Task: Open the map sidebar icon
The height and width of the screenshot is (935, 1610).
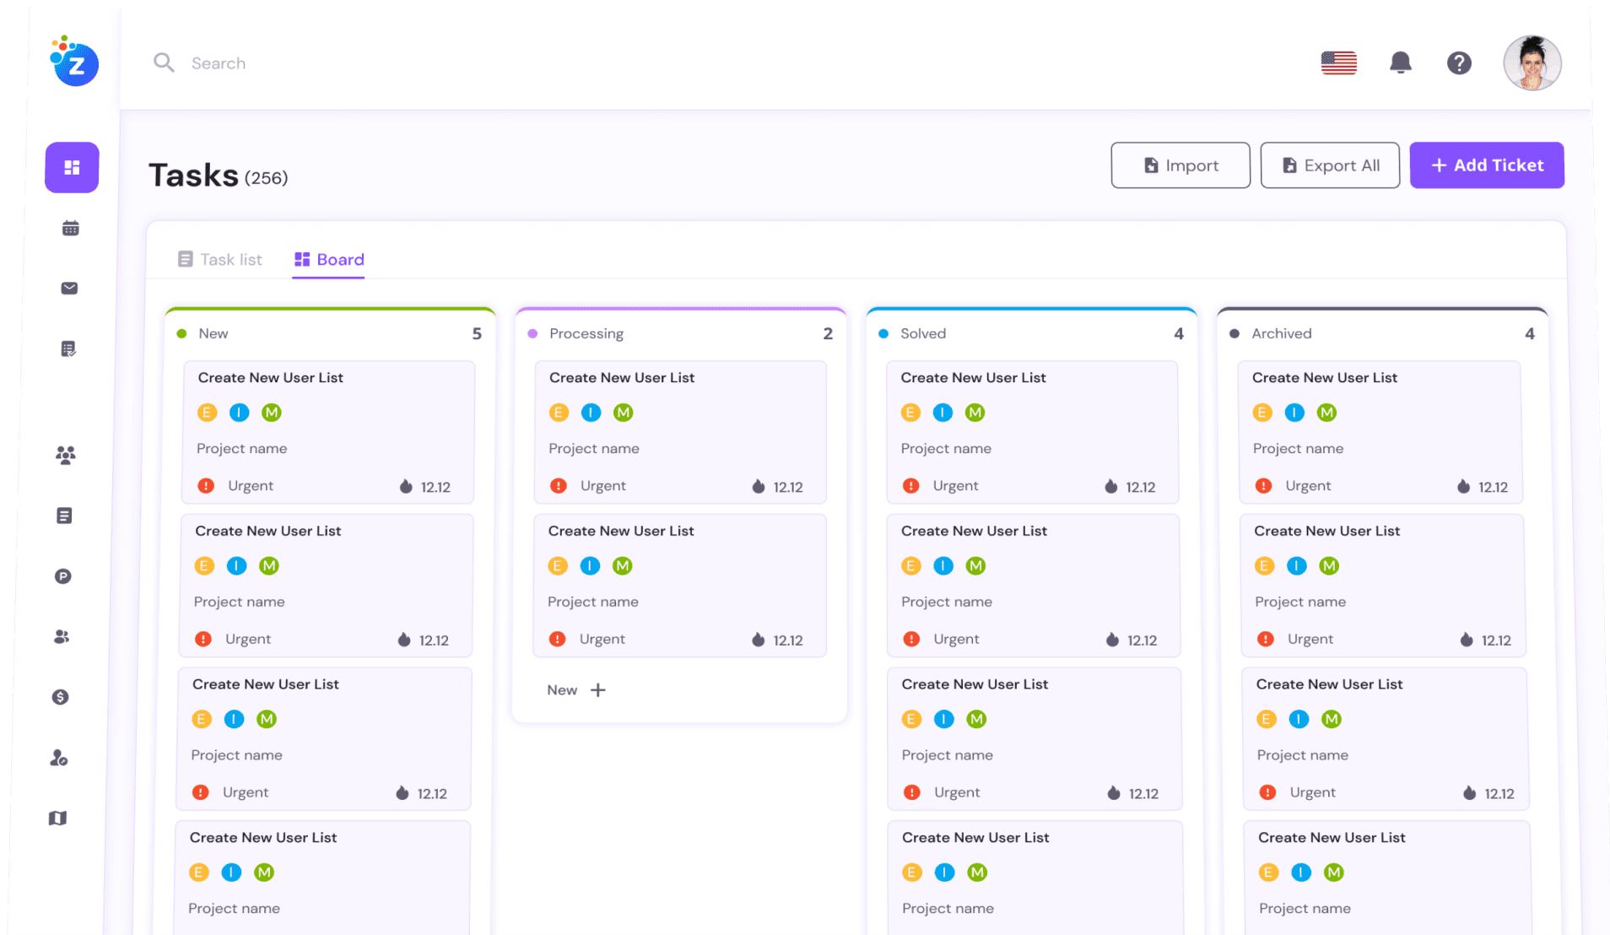Action: 57,818
